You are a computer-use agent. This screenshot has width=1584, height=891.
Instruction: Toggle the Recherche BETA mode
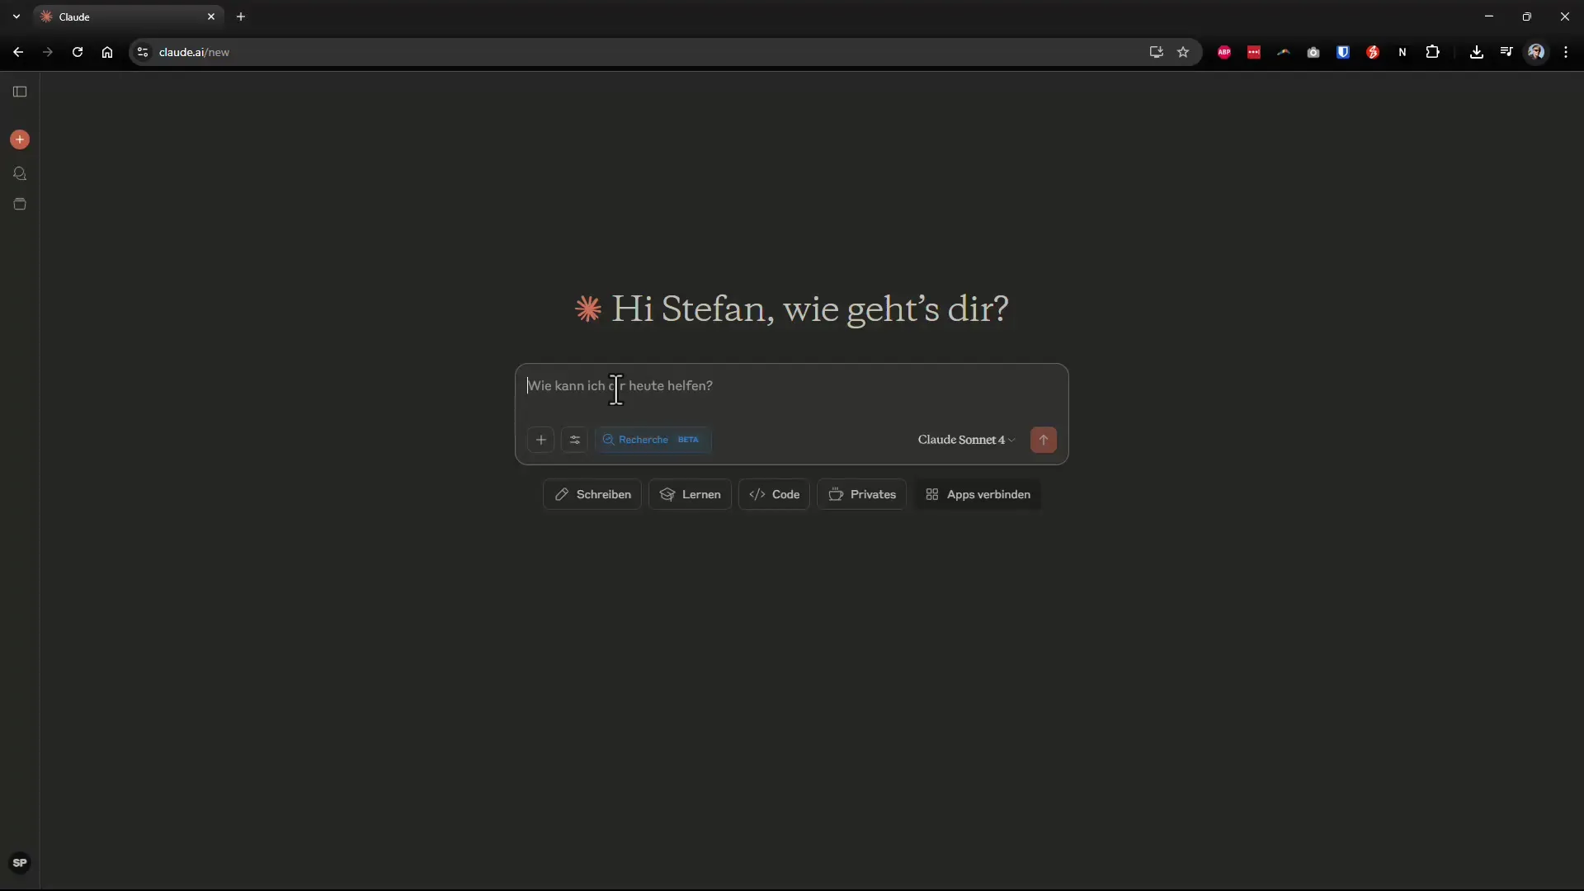tap(653, 440)
